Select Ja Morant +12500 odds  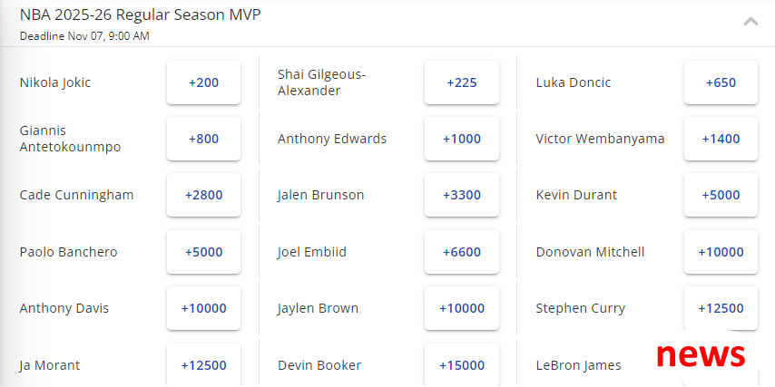point(203,365)
